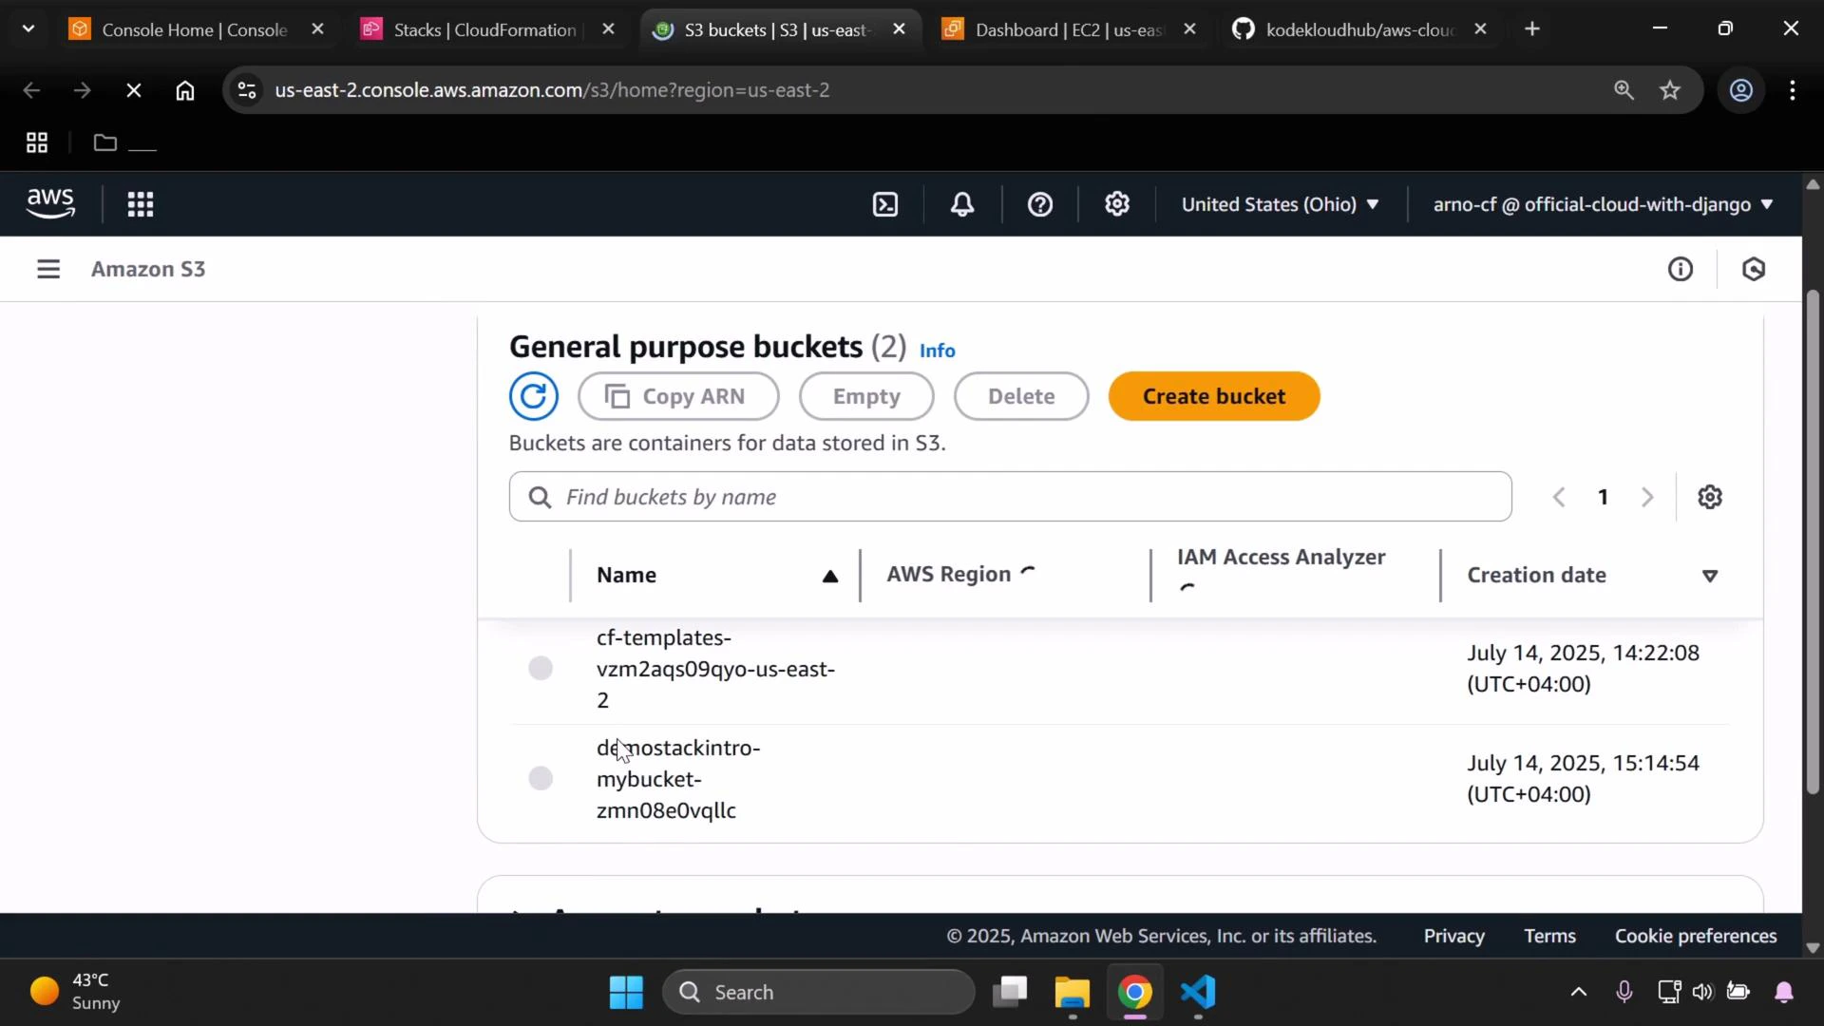This screenshot has height=1026, width=1824.
Task: Open the AWS notifications bell
Action: click(x=961, y=204)
